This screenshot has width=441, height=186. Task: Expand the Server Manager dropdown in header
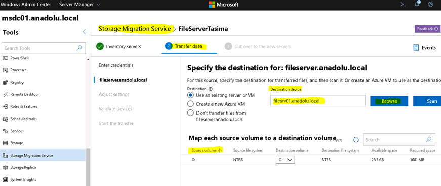(x=79, y=5)
